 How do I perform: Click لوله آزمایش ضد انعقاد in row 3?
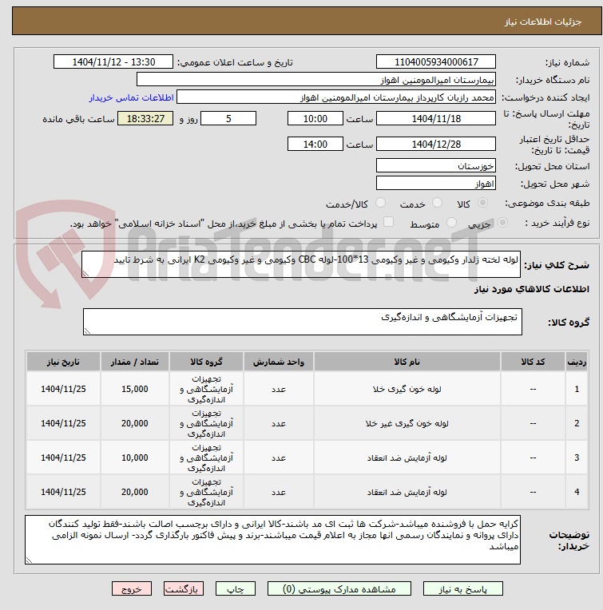(x=407, y=457)
